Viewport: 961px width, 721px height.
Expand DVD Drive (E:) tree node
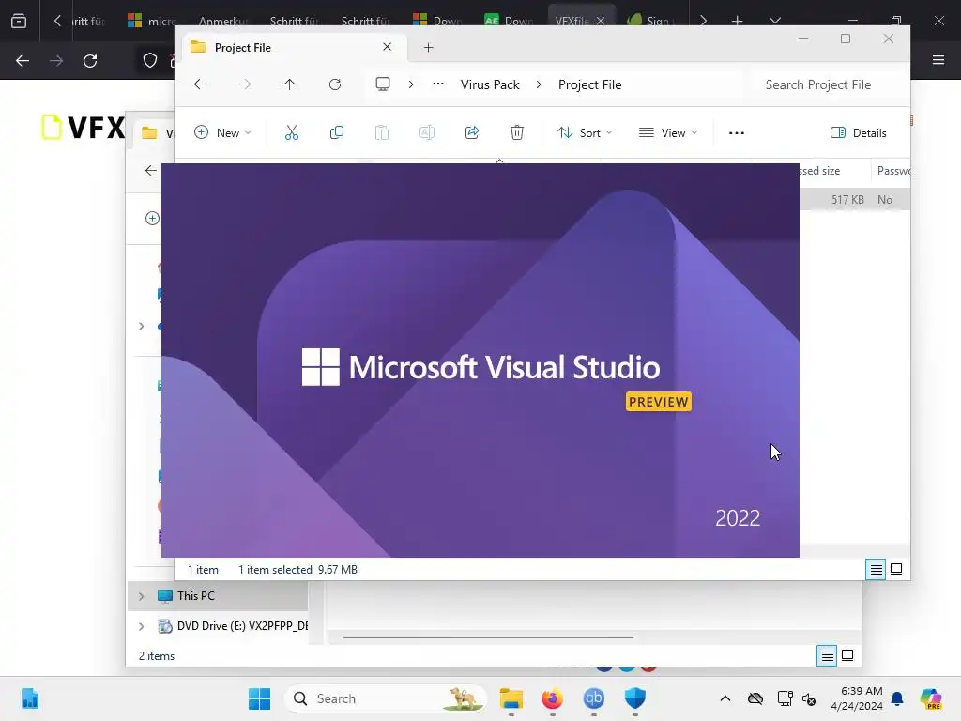click(x=142, y=626)
